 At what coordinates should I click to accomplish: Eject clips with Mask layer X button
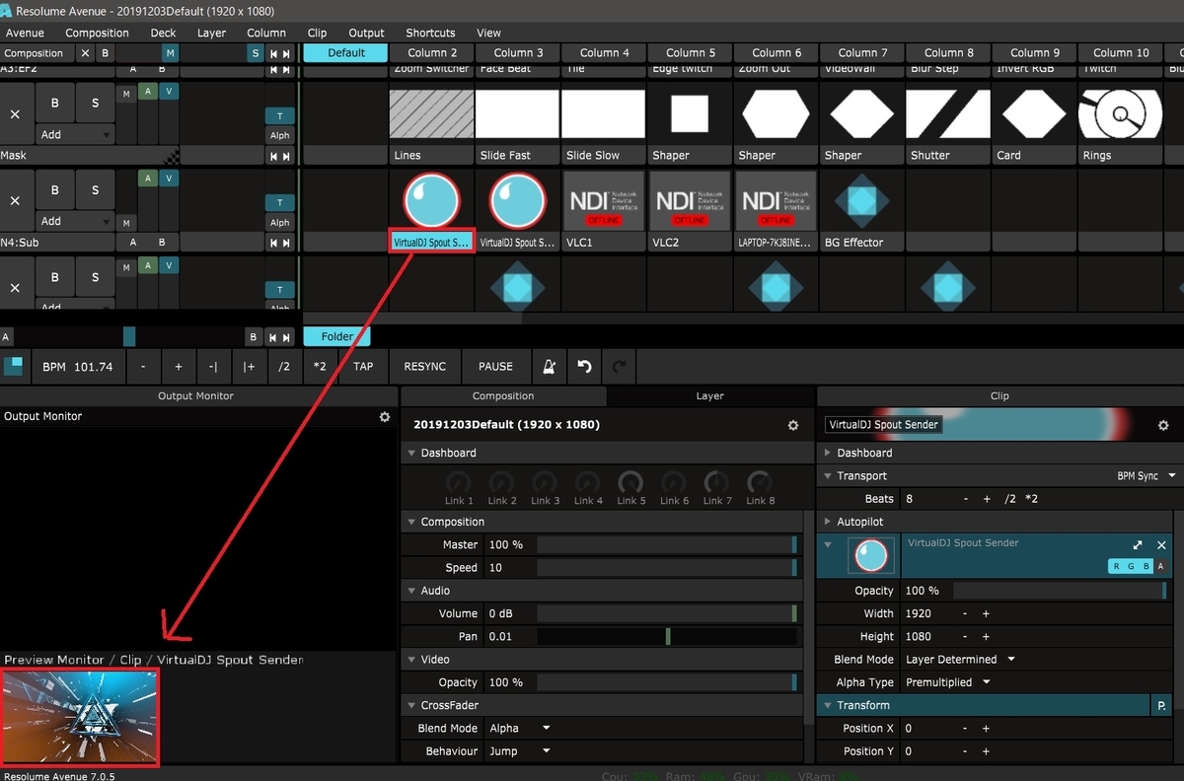[15, 114]
